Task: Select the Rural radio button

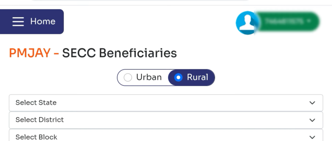Action: tap(178, 77)
